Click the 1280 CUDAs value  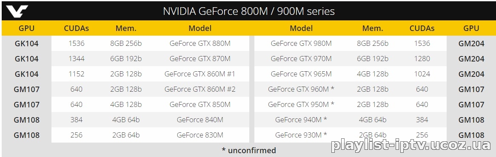422,59
